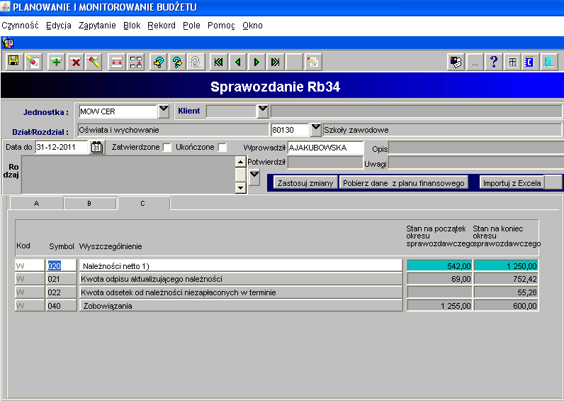This screenshot has width=564, height=401.
Task: Click Pobierz dane z planu finansowego
Action: click(x=404, y=183)
